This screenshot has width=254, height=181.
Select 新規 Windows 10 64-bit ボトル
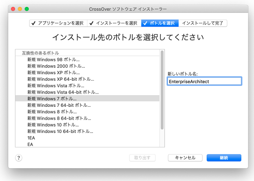[87, 131]
